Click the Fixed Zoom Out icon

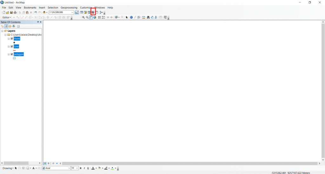[x=103, y=17]
